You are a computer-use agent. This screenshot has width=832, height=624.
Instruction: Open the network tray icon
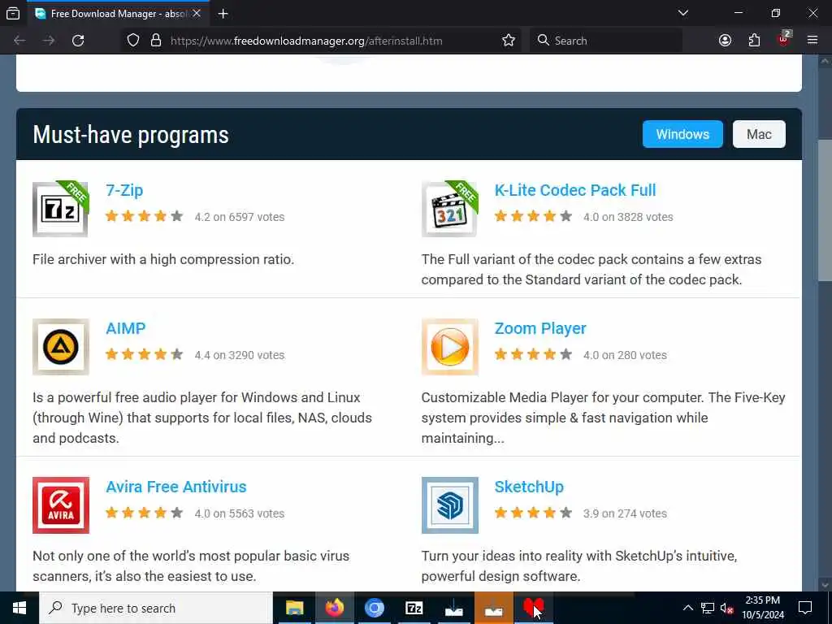tap(708, 608)
